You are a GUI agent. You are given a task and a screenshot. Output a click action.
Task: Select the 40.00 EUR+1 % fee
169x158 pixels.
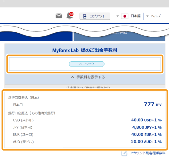146,135
